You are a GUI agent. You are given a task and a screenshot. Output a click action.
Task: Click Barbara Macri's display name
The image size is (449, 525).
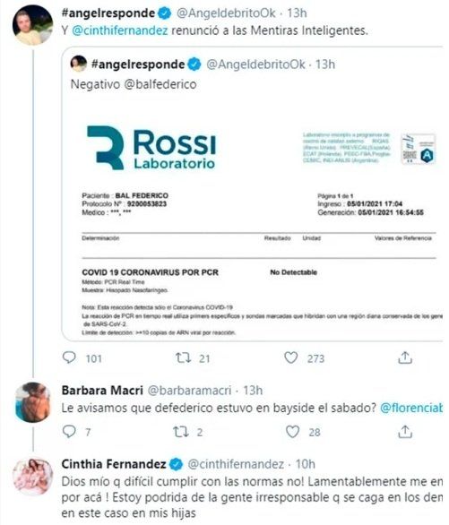point(102,391)
